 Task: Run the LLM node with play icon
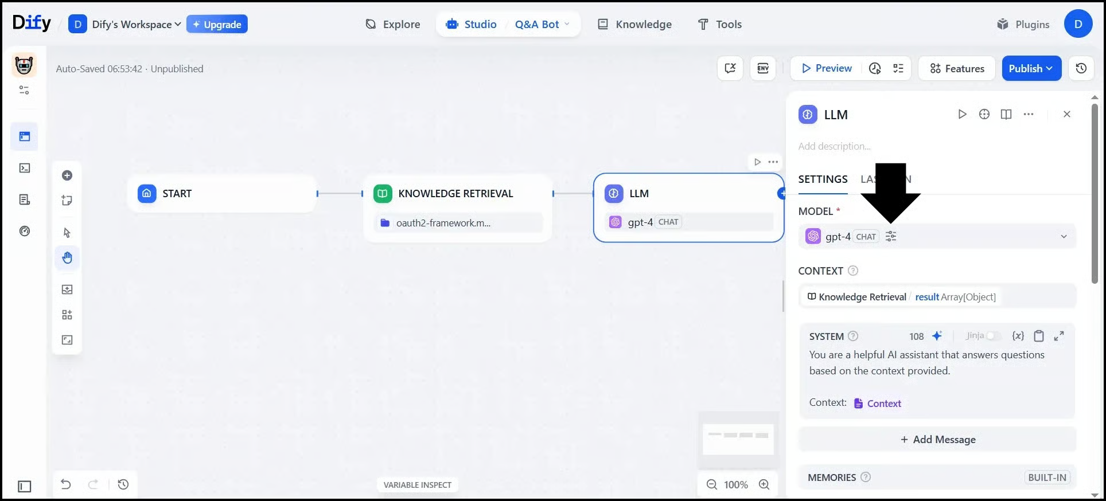pos(962,114)
